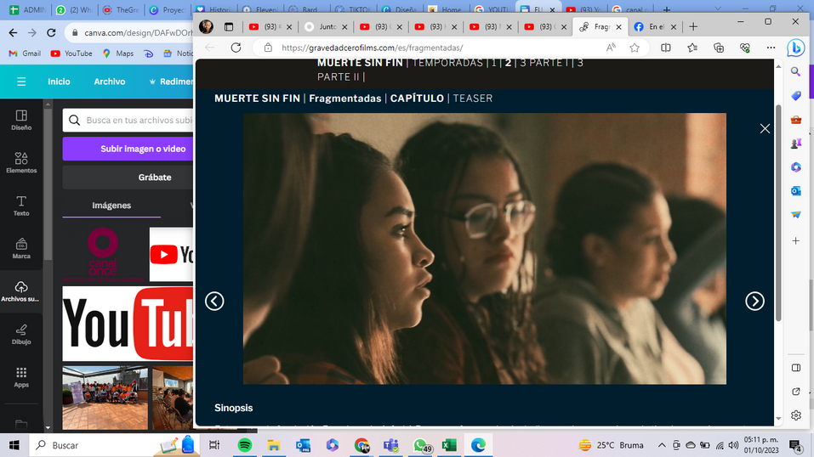Image resolution: width=814 pixels, height=457 pixels.
Task: Search uploaded files field in Canva
Action: (128, 120)
